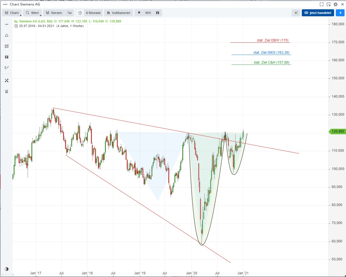
Task: Open the chart layout icon in sidebar
Action: coord(6,91)
